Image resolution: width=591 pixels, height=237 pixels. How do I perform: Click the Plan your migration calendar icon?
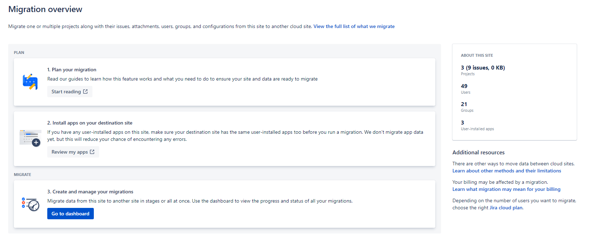tap(30, 82)
